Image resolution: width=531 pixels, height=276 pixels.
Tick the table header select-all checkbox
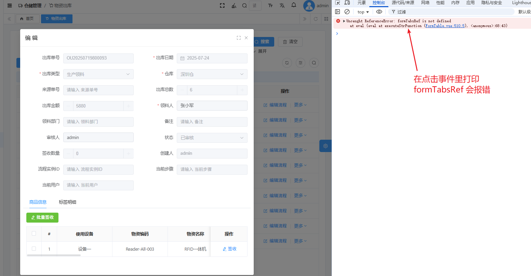click(34, 234)
